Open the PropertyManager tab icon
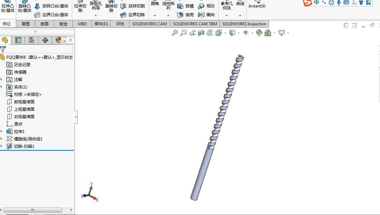Image resolution: width=380 pixels, height=215 pixels. [18, 40]
